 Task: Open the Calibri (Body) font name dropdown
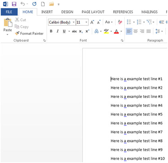73,22
